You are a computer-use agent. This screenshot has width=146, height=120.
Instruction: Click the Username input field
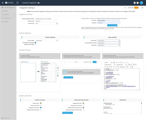coord(109,21)
